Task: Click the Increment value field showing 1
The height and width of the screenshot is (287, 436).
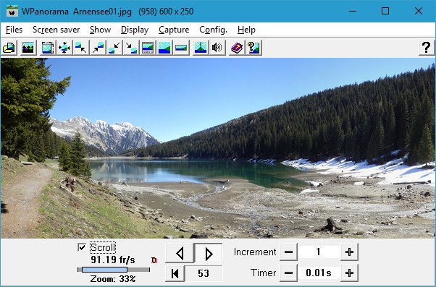Action: (x=319, y=252)
